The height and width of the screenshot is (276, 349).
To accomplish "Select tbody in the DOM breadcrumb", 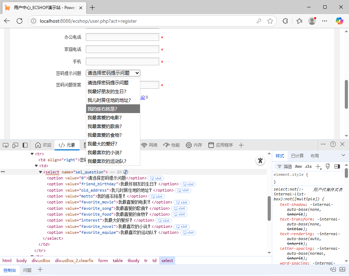I will pyautogui.click(x=134, y=261).
